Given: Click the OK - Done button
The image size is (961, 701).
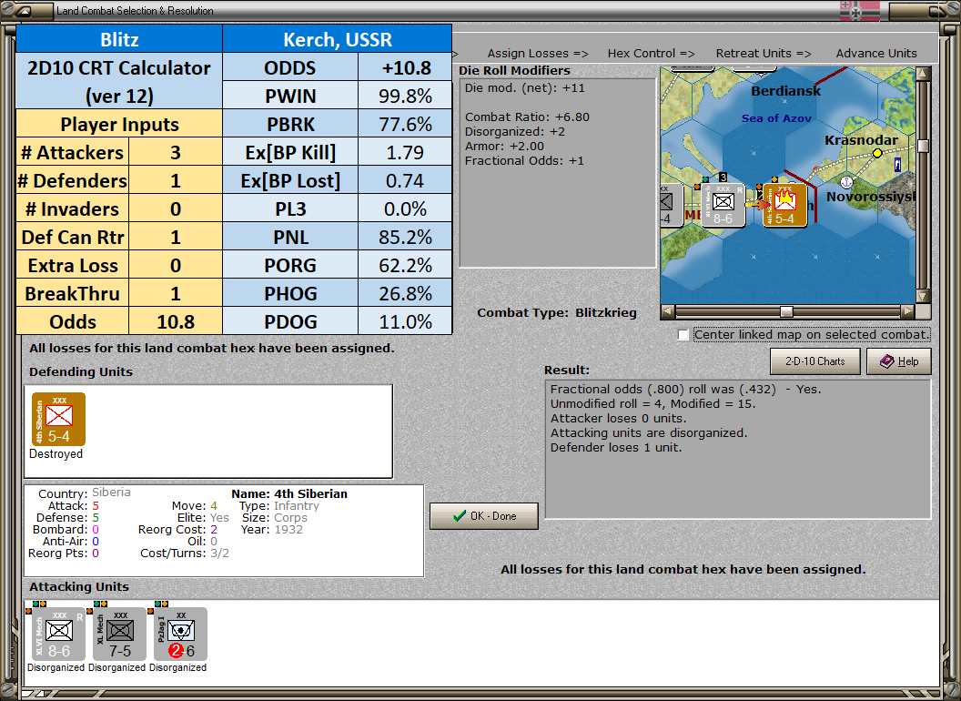Looking at the screenshot, I should (484, 516).
